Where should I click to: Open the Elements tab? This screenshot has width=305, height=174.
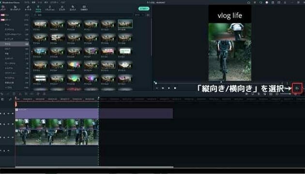pyautogui.click(x=73, y=8)
